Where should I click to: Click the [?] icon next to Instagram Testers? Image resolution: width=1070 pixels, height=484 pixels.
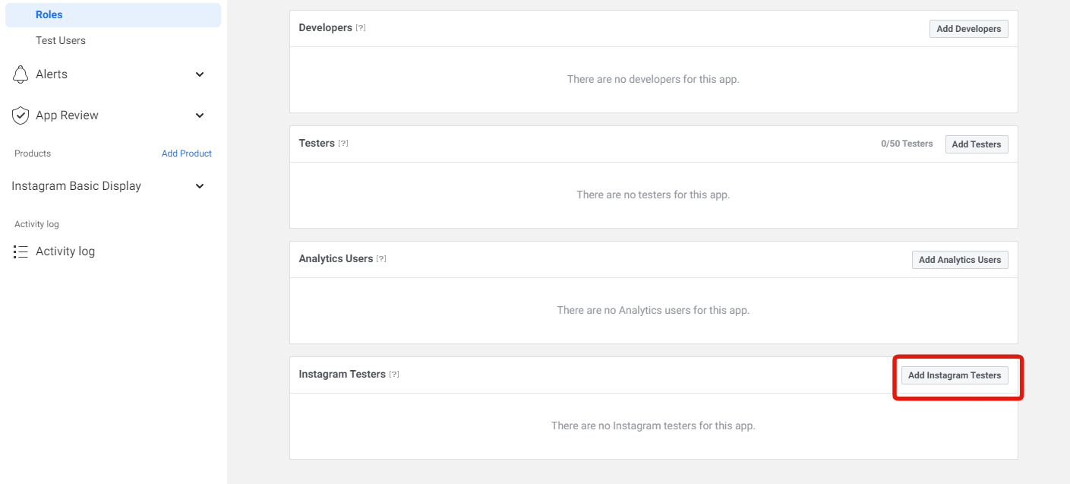point(394,374)
